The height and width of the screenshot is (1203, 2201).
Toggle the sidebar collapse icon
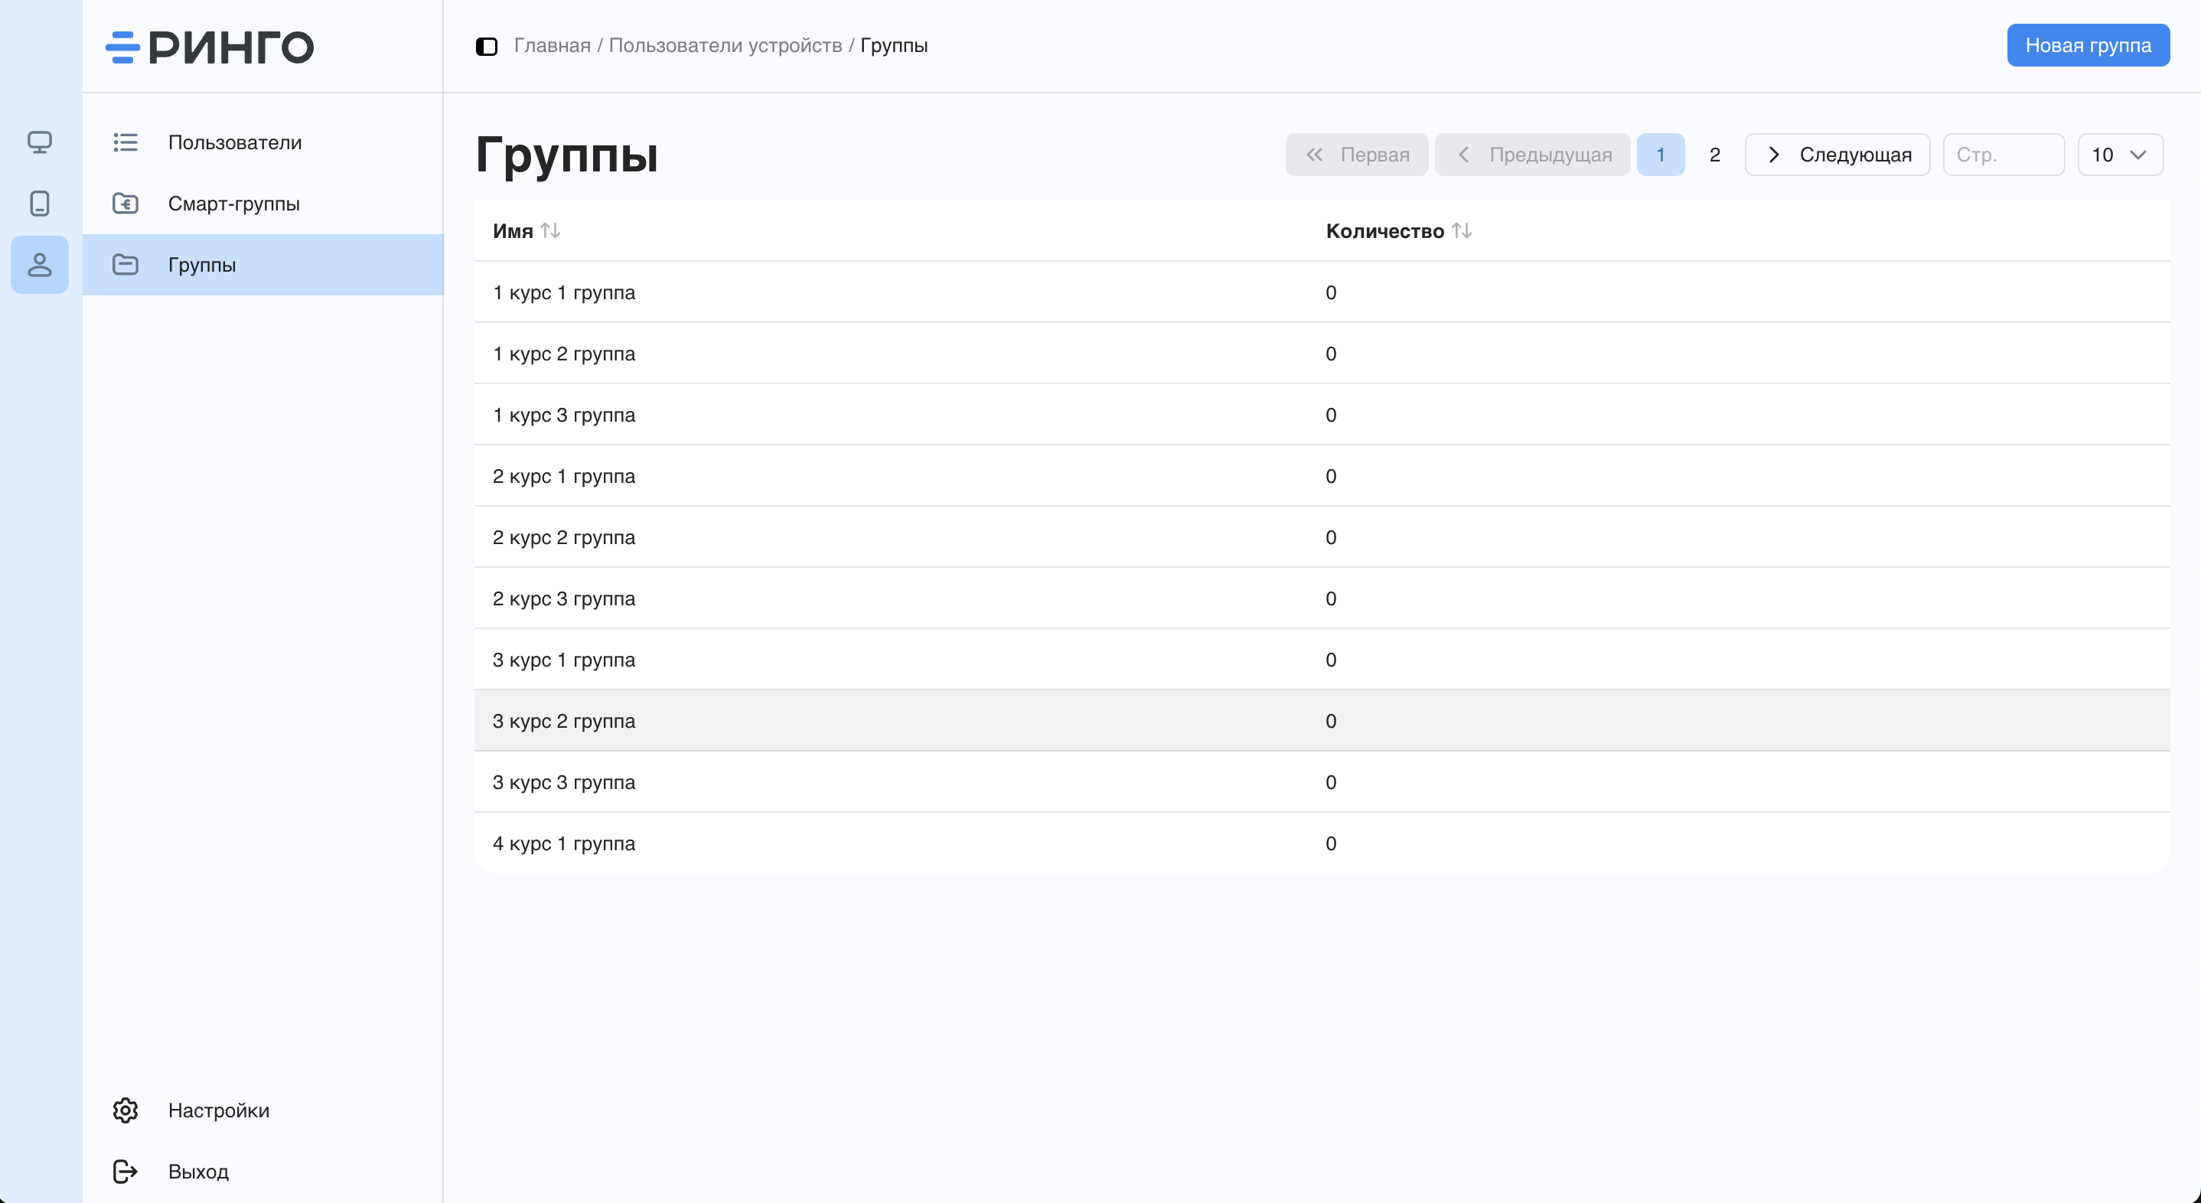pos(486,46)
